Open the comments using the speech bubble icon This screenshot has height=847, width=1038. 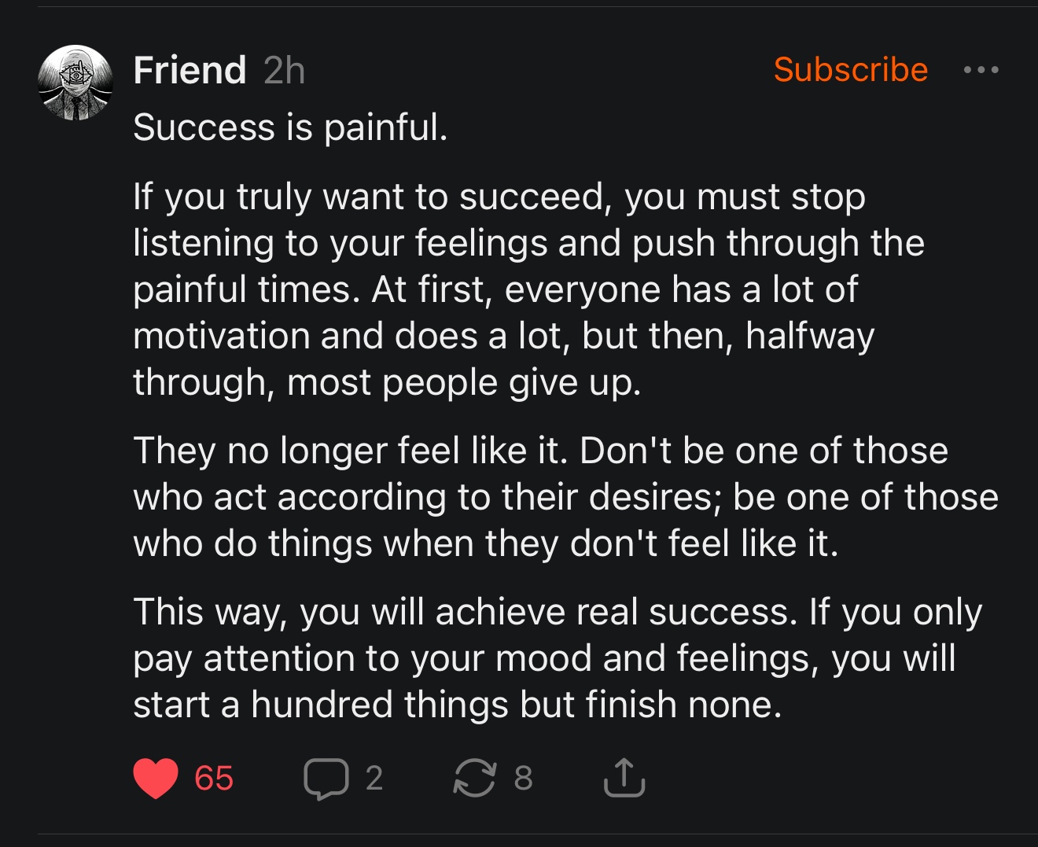tap(326, 779)
